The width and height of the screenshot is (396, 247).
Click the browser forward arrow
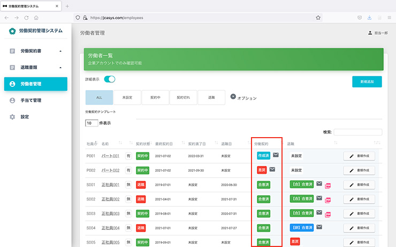coord(17,18)
